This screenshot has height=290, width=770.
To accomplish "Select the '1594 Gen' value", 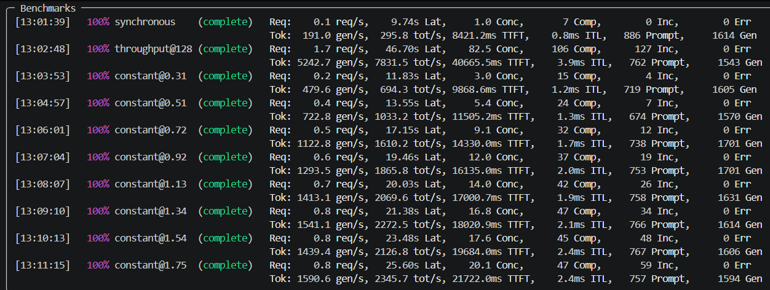I will pyautogui.click(x=740, y=279).
